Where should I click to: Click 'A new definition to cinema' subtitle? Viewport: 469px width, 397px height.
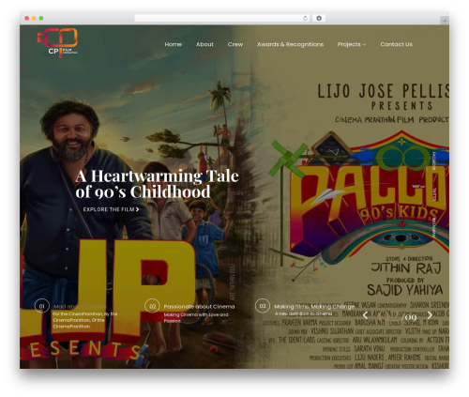(x=303, y=313)
